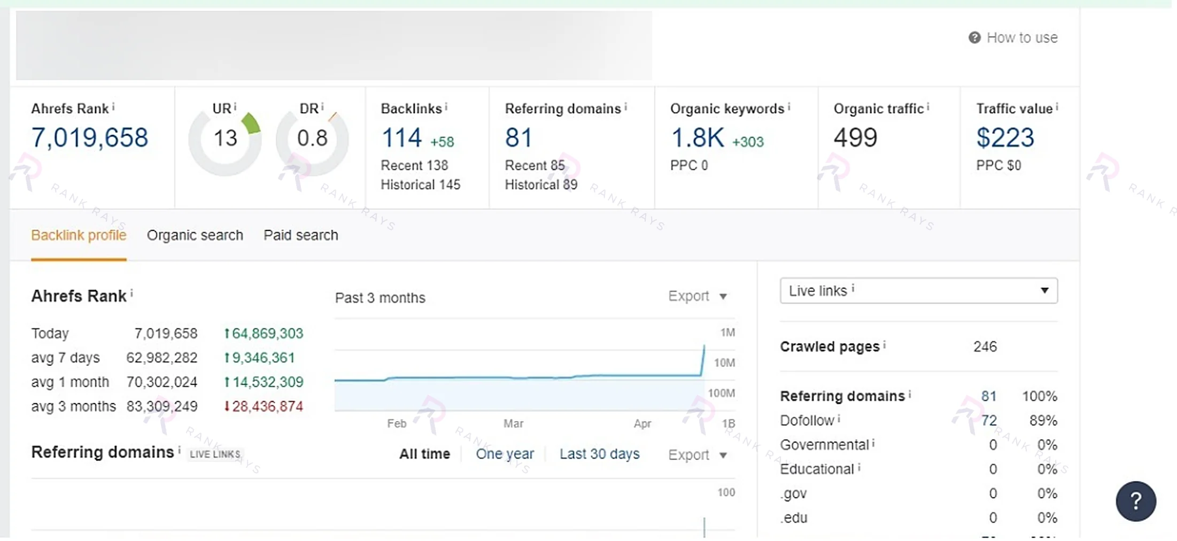Image resolution: width=1177 pixels, height=541 pixels.
Task: Click avg 7 days value 62,982,282
Action: 162,358
